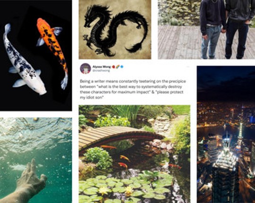Click the blue verified badge
This screenshot has width=255, height=203.
pos(122,67)
